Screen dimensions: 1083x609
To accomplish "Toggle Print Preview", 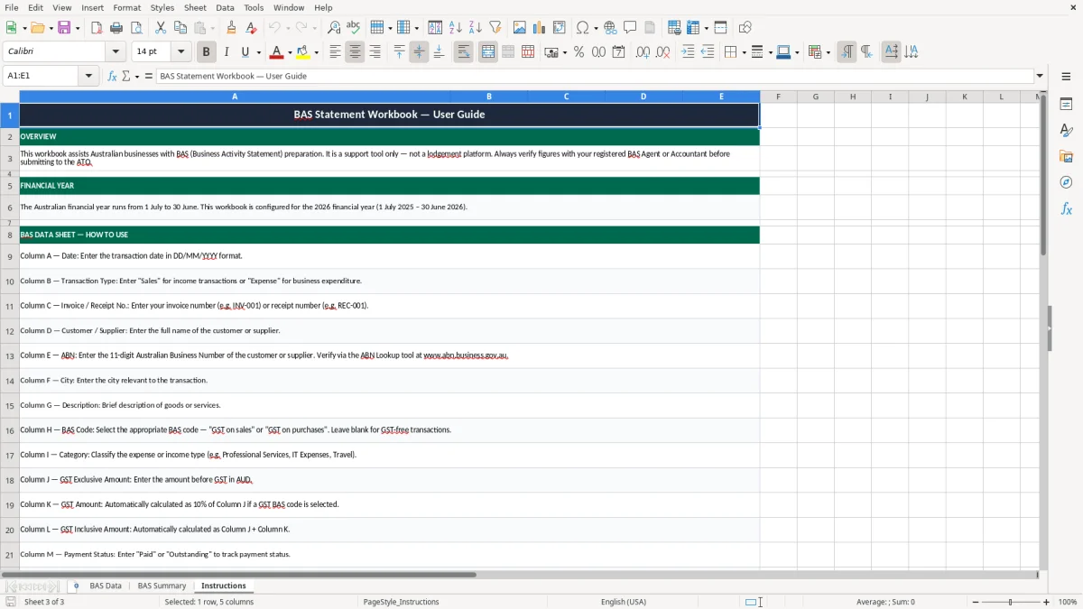I will (136, 28).
